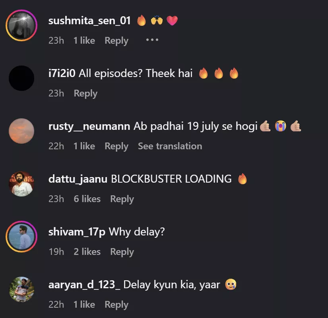Reply to sushmita_sen_01 comment
The width and height of the screenshot is (328, 318).
(x=116, y=40)
